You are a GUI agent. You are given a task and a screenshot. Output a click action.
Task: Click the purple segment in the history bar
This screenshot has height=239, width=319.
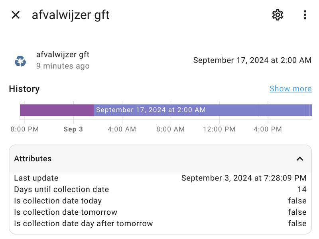click(57, 110)
